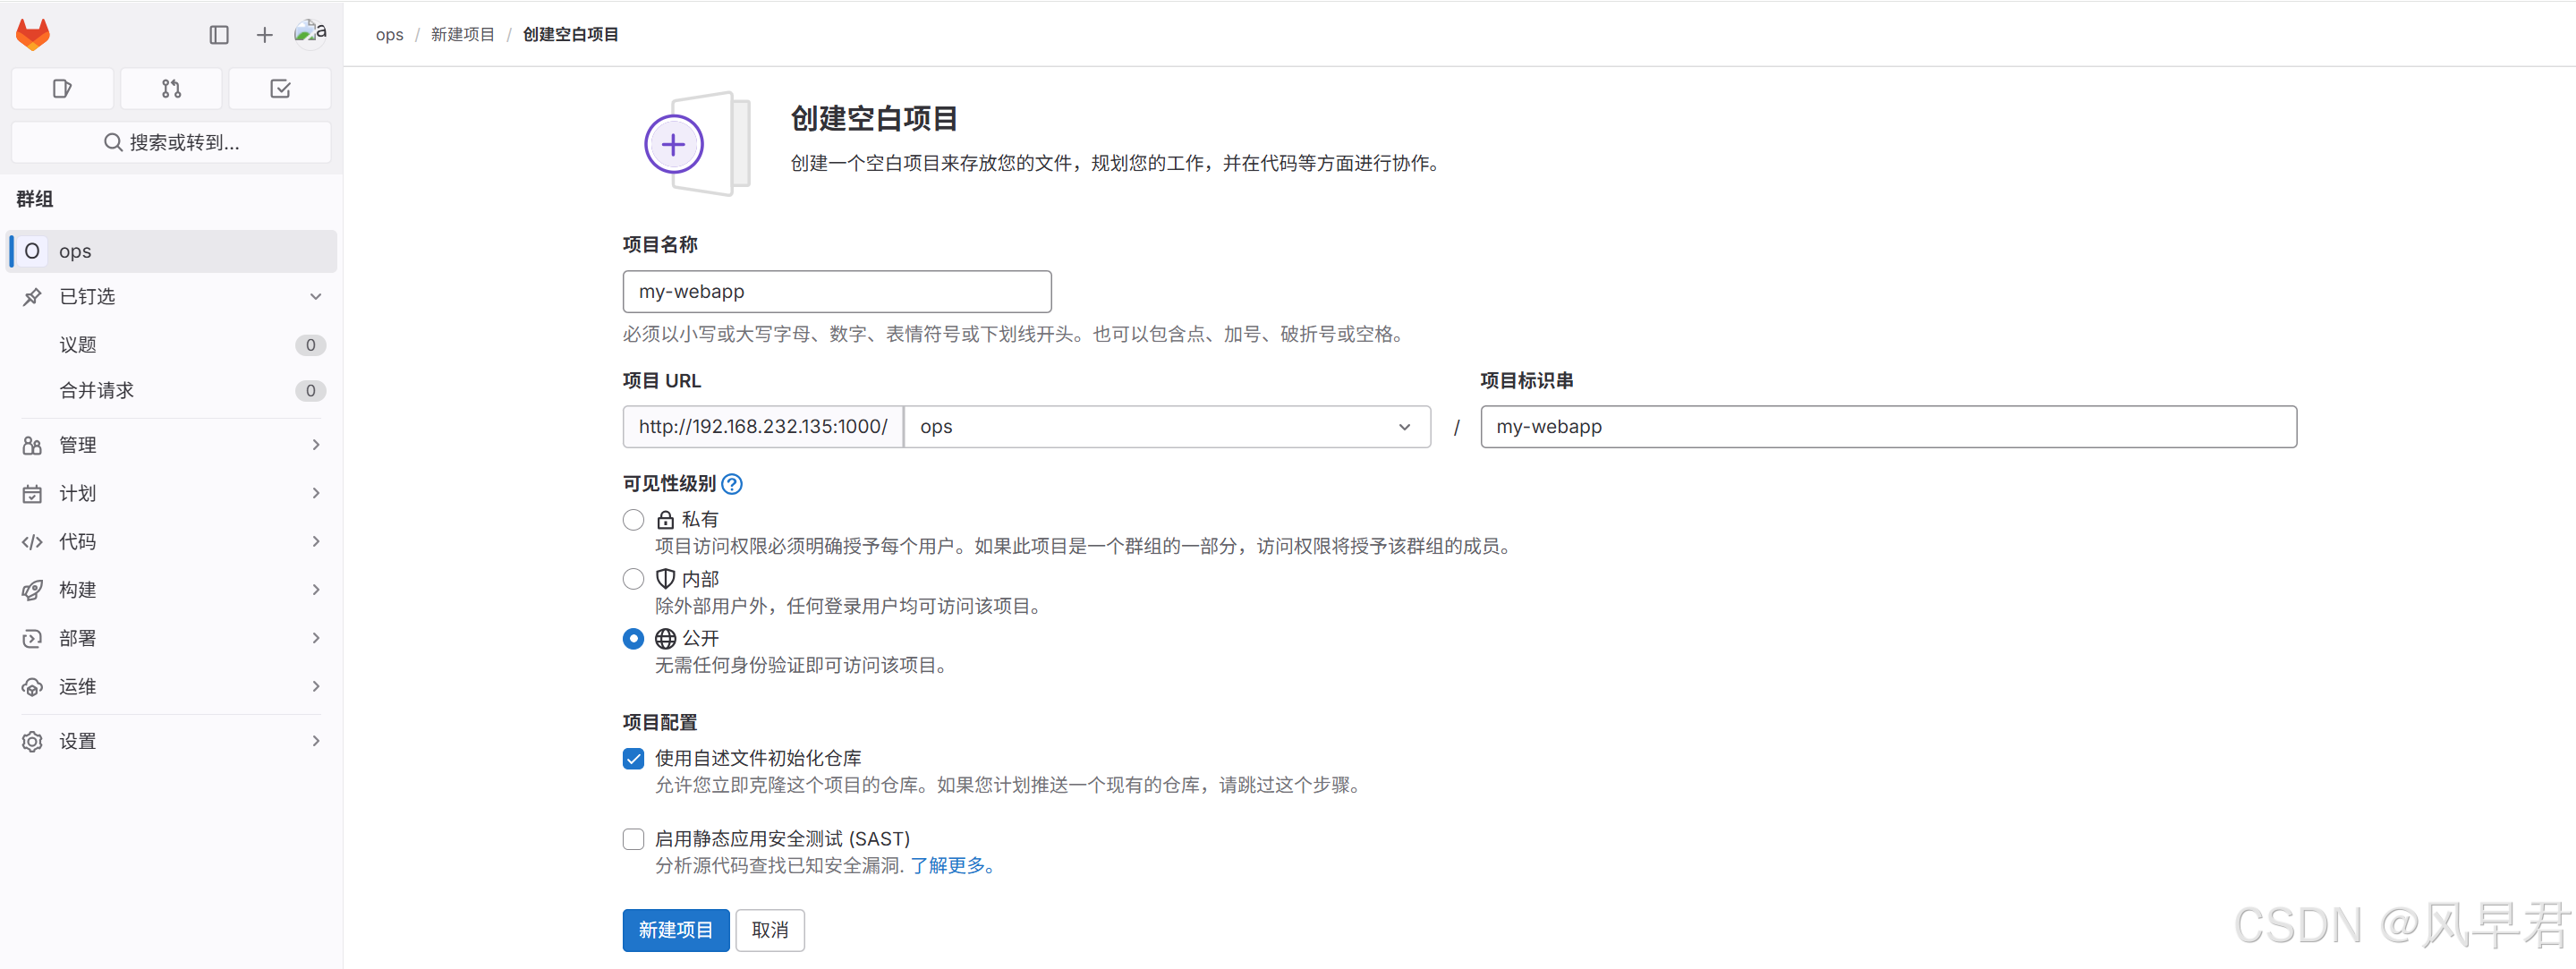Click the plus create-new icon
The height and width of the screenshot is (969, 2576).
pos(264,35)
